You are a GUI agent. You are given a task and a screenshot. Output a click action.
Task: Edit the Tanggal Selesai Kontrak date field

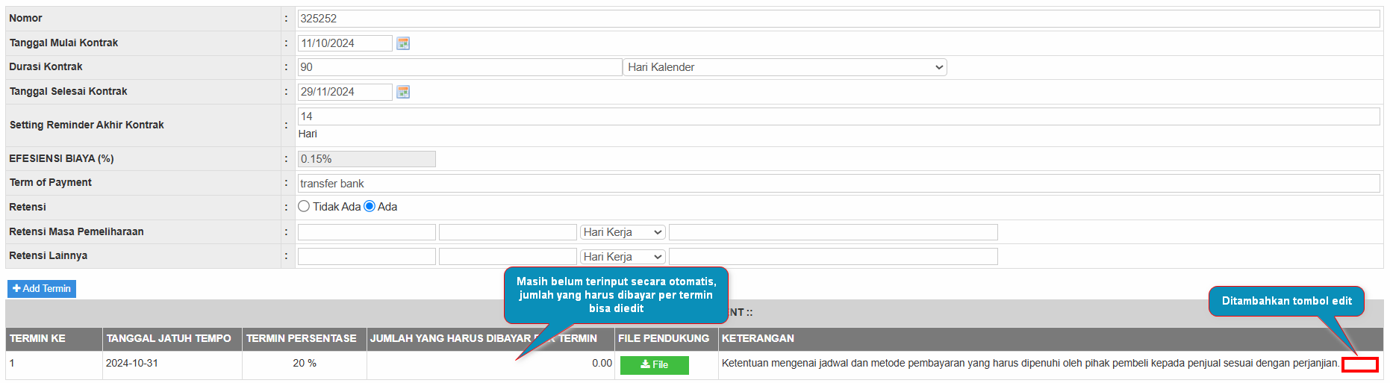pyautogui.click(x=345, y=92)
